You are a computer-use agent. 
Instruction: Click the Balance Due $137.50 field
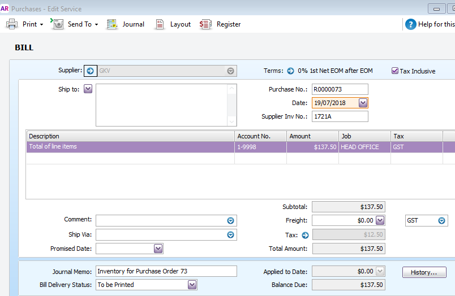[349, 285]
